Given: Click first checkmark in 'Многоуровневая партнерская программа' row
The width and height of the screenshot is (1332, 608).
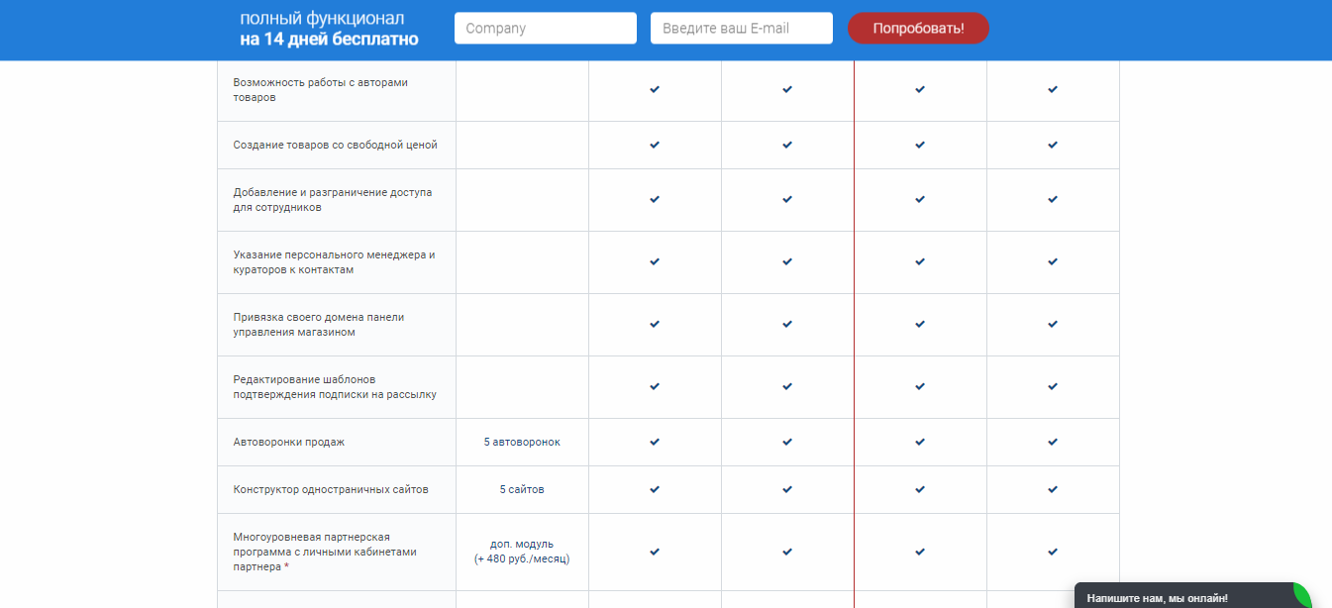Looking at the screenshot, I should coord(655,552).
